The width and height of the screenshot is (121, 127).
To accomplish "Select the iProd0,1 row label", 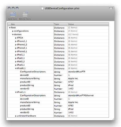I will (x=21, y=68).
